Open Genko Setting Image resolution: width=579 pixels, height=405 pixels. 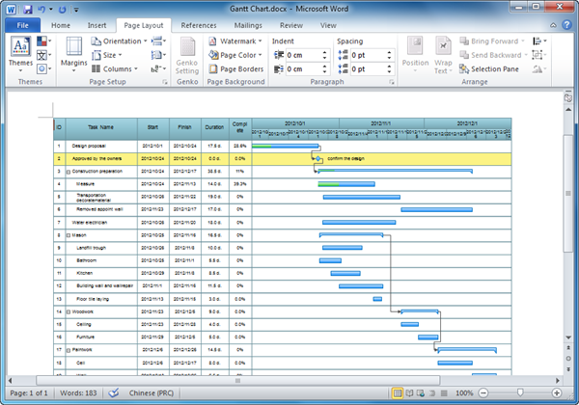[x=187, y=56]
